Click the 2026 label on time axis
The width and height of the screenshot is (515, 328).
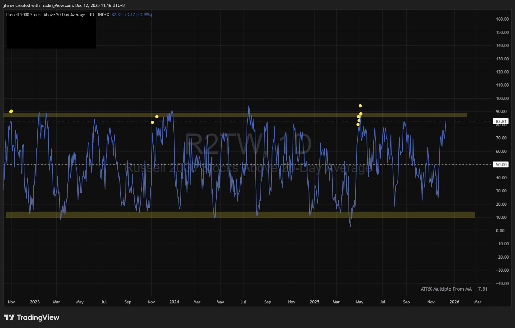point(454,302)
